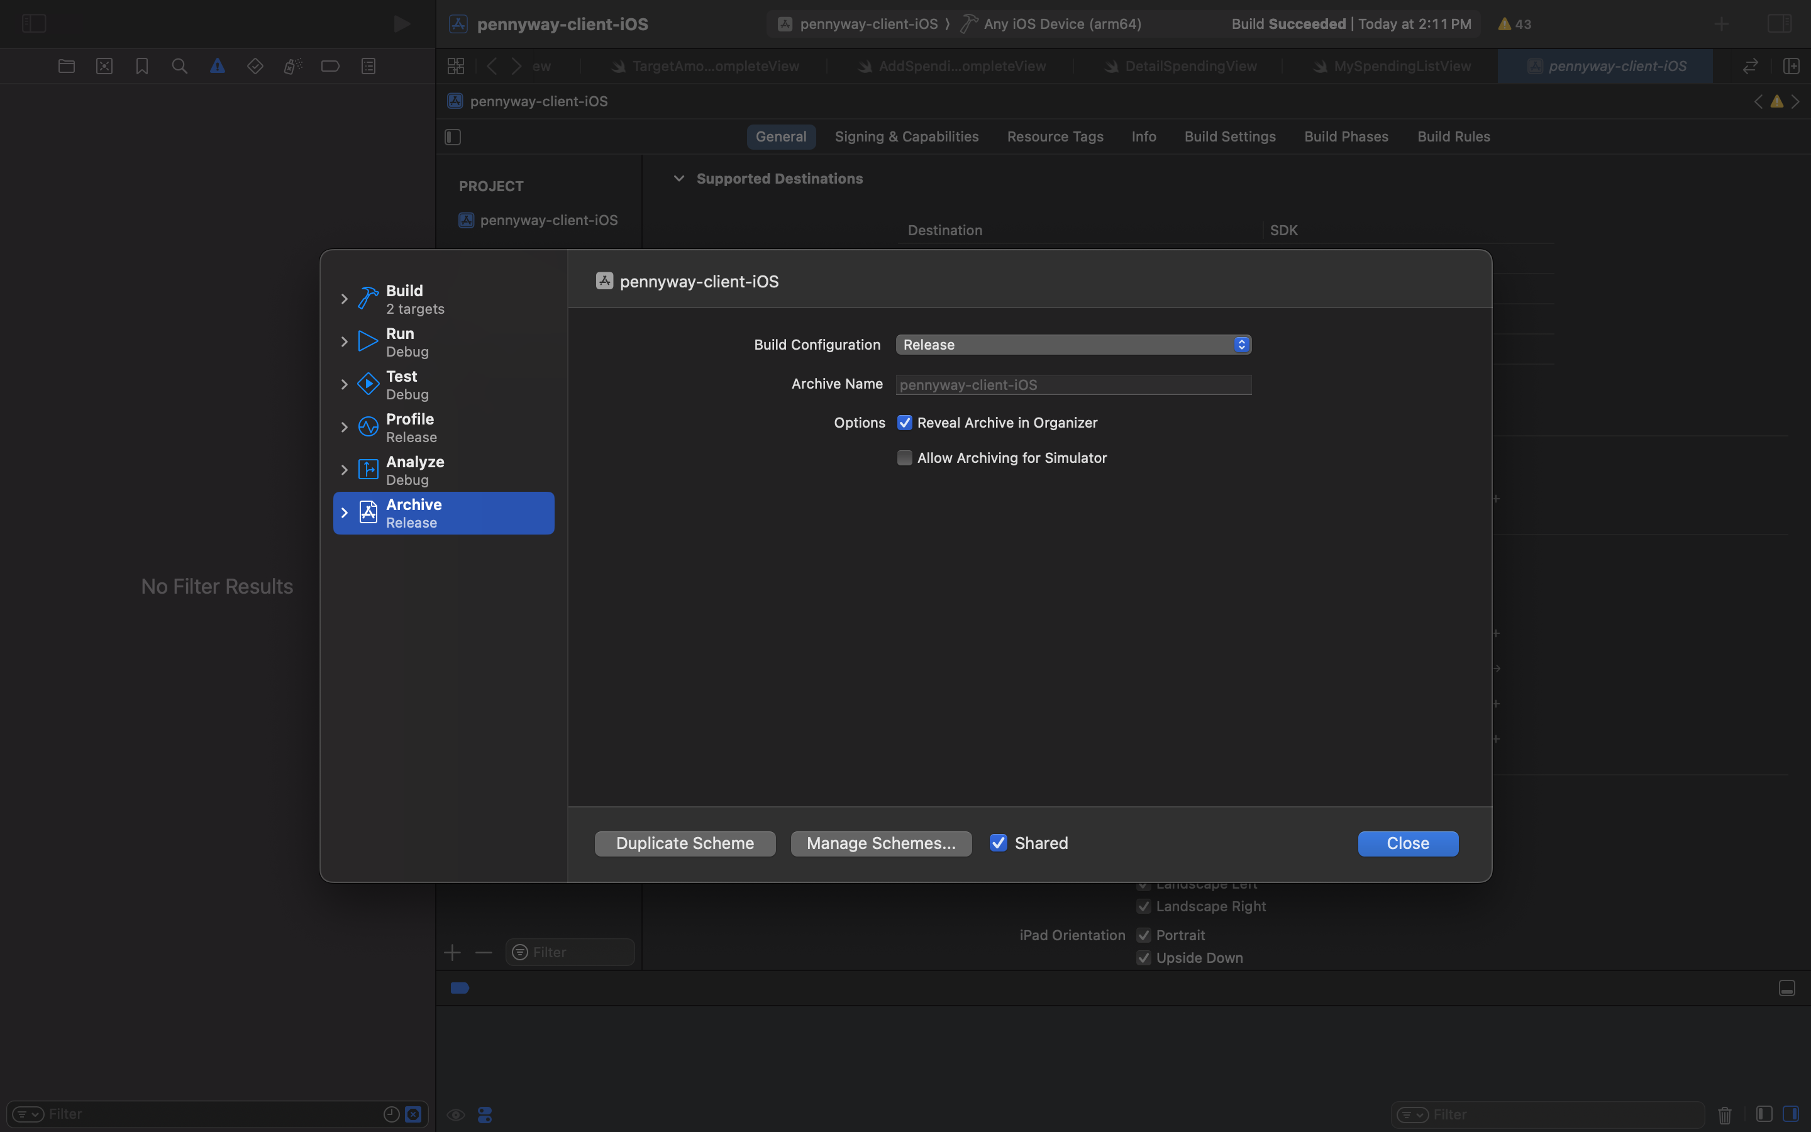Open the Build Configuration Release dropdown
The width and height of the screenshot is (1811, 1132).
(1073, 345)
